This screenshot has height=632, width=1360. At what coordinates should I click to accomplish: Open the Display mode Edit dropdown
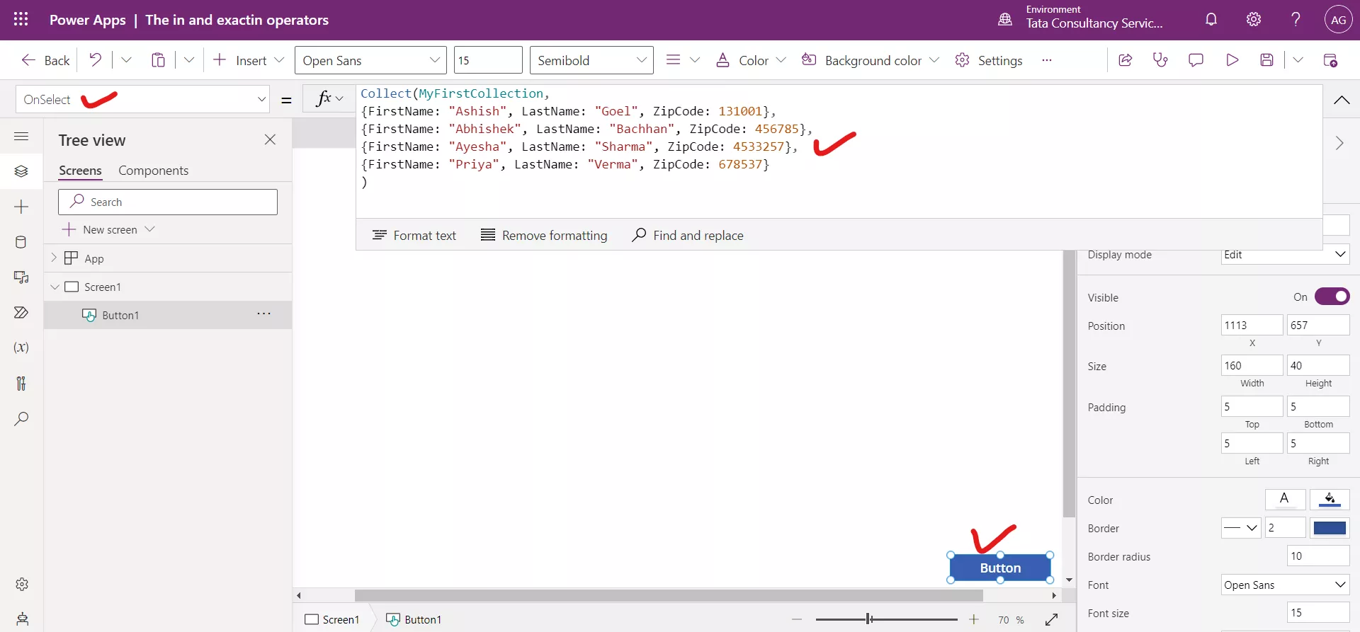click(x=1285, y=255)
